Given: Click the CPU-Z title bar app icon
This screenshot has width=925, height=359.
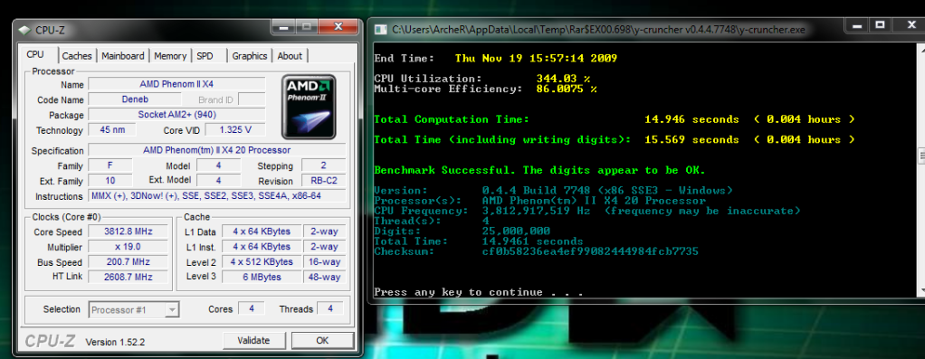Looking at the screenshot, I should (x=24, y=30).
